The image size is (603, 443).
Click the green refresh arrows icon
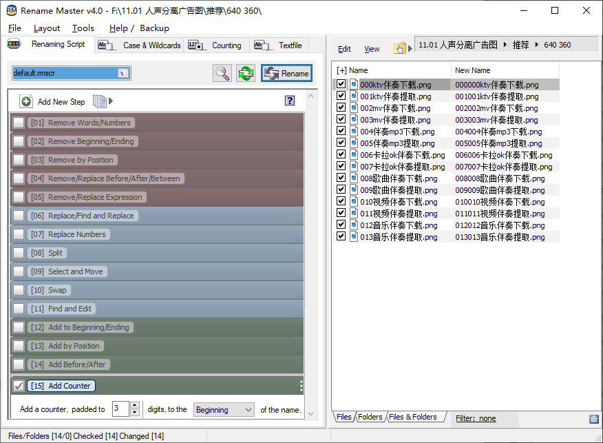click(x=246, y=73)
